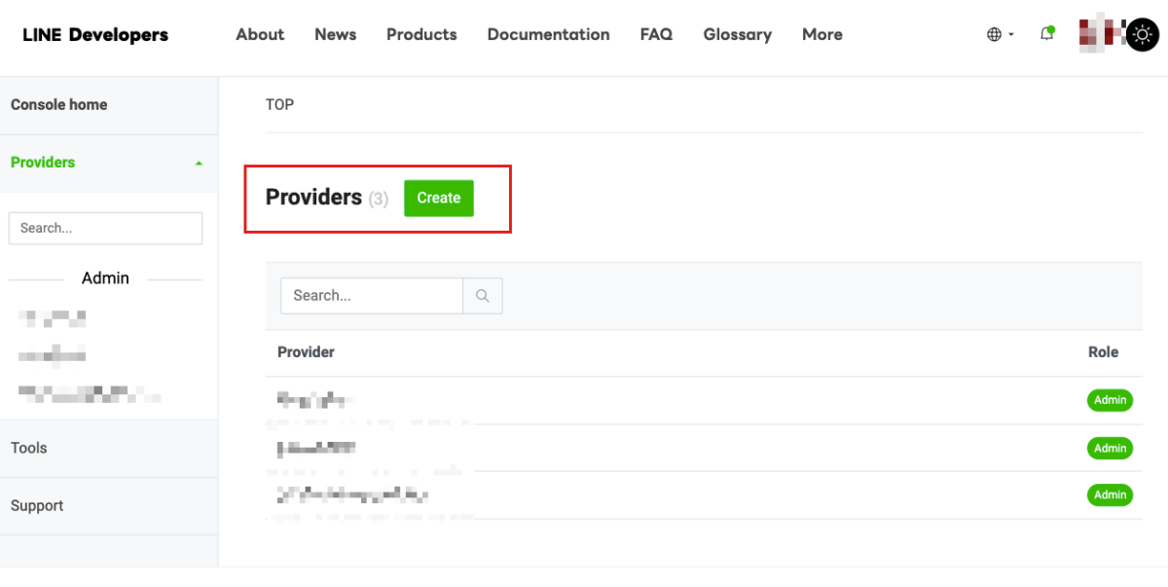This screenshot has width=1168, height=587.
Task: Open the user profile avatar
Action: [x=1099, y=34]
